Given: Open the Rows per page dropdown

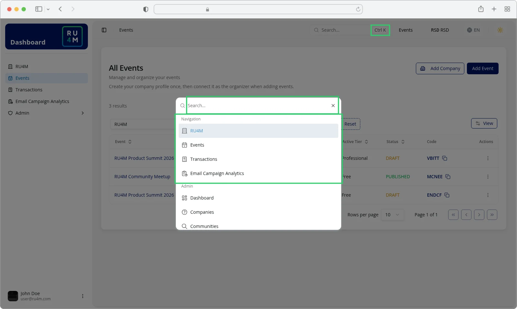Looking at the screenshot, I should pos(392,215).
